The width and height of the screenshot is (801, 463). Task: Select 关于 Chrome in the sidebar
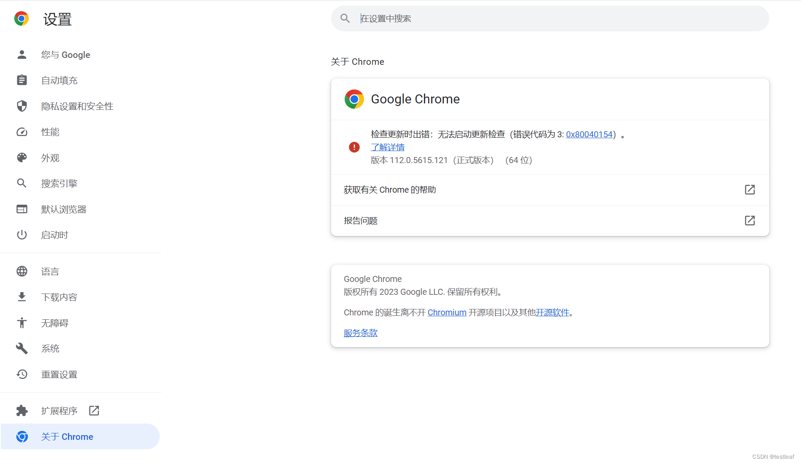(80, 436)
